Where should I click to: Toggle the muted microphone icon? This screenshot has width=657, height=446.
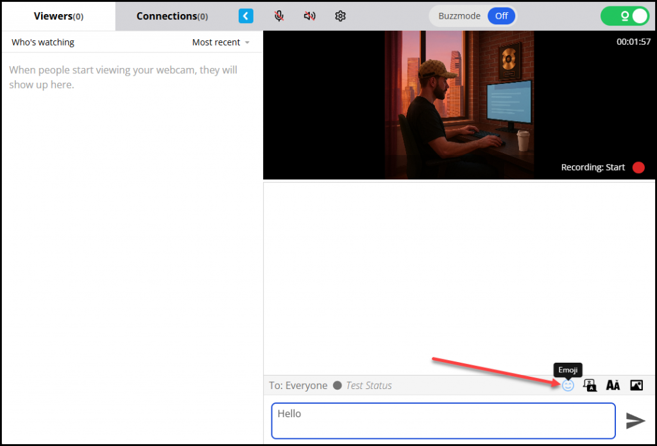[x=279, y=16]
